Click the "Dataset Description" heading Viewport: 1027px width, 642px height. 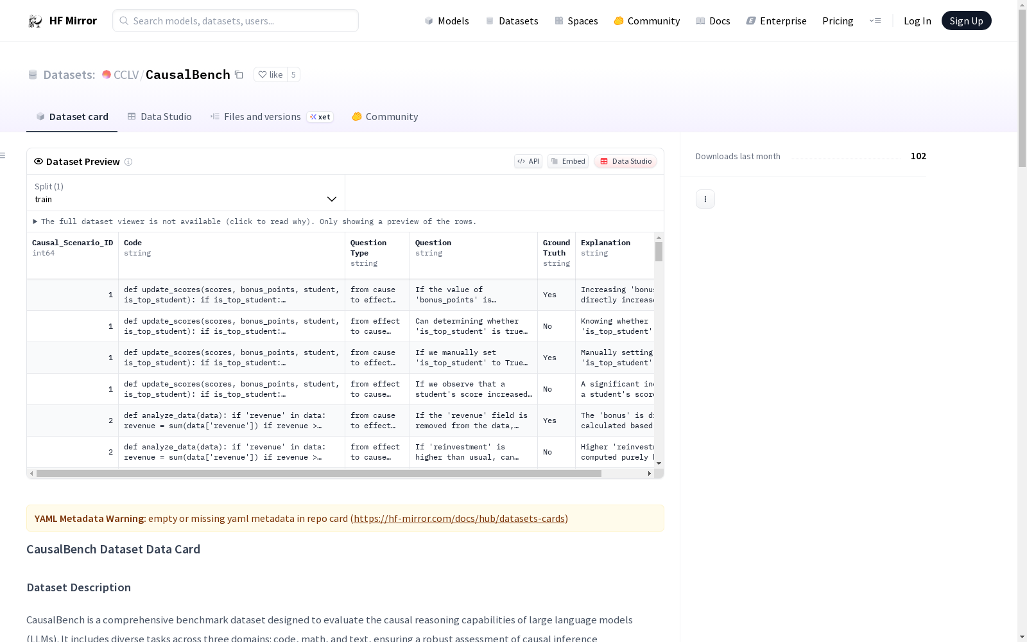pyautogui.click(x=78, y=587)
